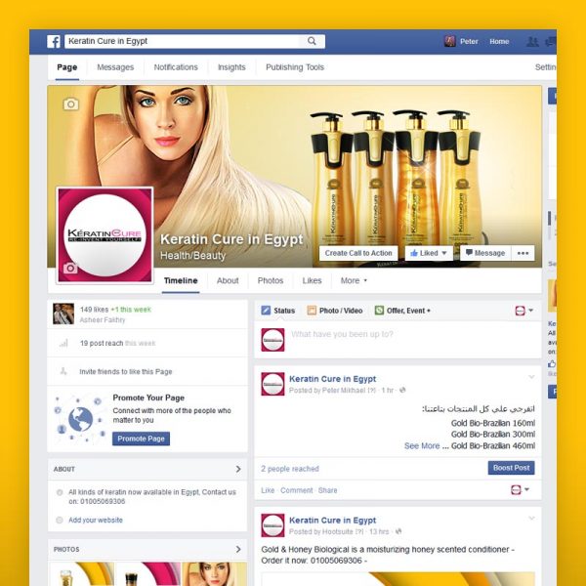Click the globe Promote Your Page graphic

coord(80,419)
